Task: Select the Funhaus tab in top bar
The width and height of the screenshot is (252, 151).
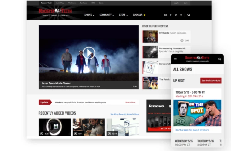Action: click(83, 3)
